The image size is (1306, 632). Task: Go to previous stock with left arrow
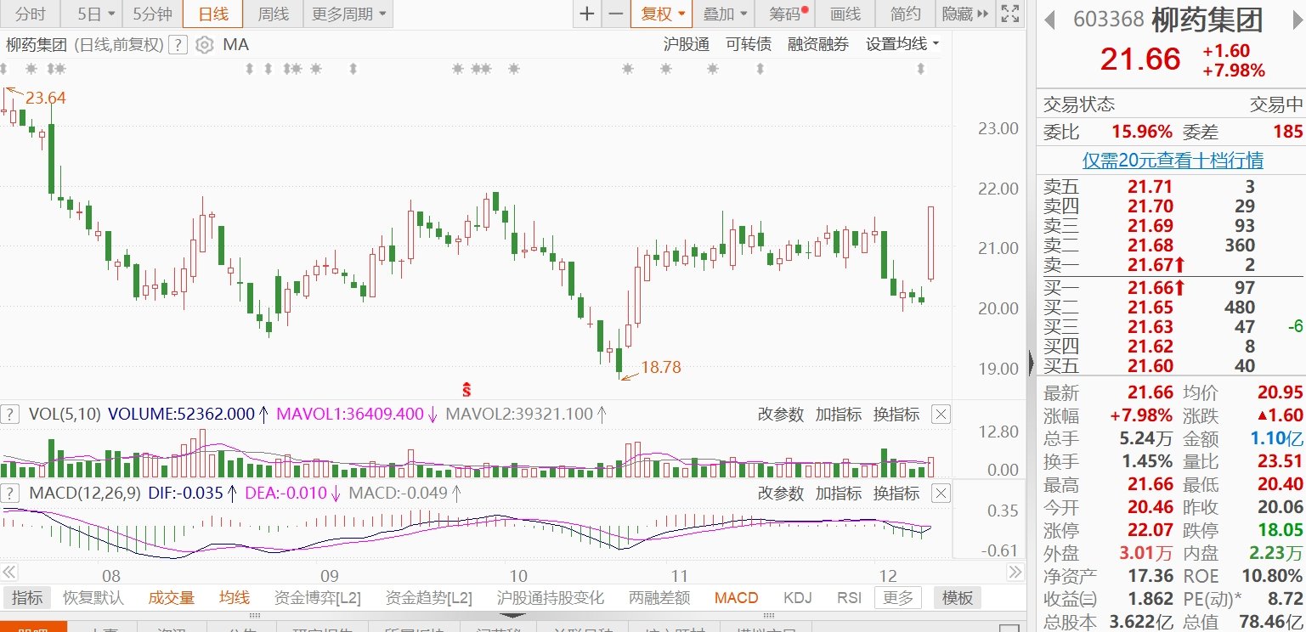[x=1051, y=19]
